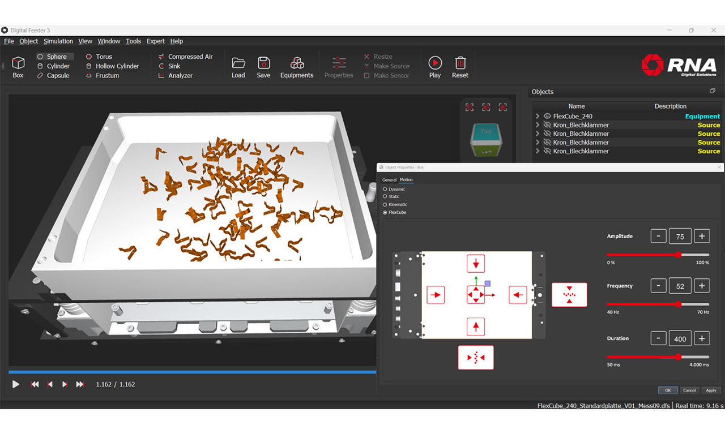Switch to the General tab in Object Properties
This screenshot has height=434, width=725.
[x=389, y=180]
